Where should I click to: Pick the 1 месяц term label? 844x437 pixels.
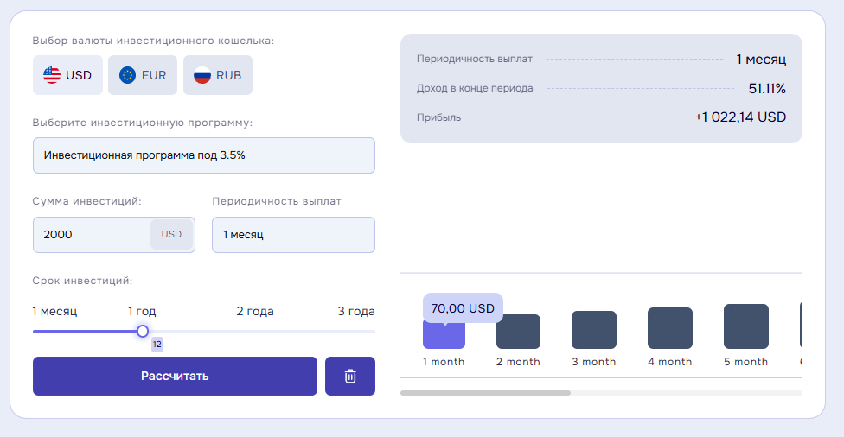[x=55, y=311]
